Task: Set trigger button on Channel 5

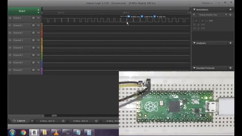Action: (x=38, y=55)
